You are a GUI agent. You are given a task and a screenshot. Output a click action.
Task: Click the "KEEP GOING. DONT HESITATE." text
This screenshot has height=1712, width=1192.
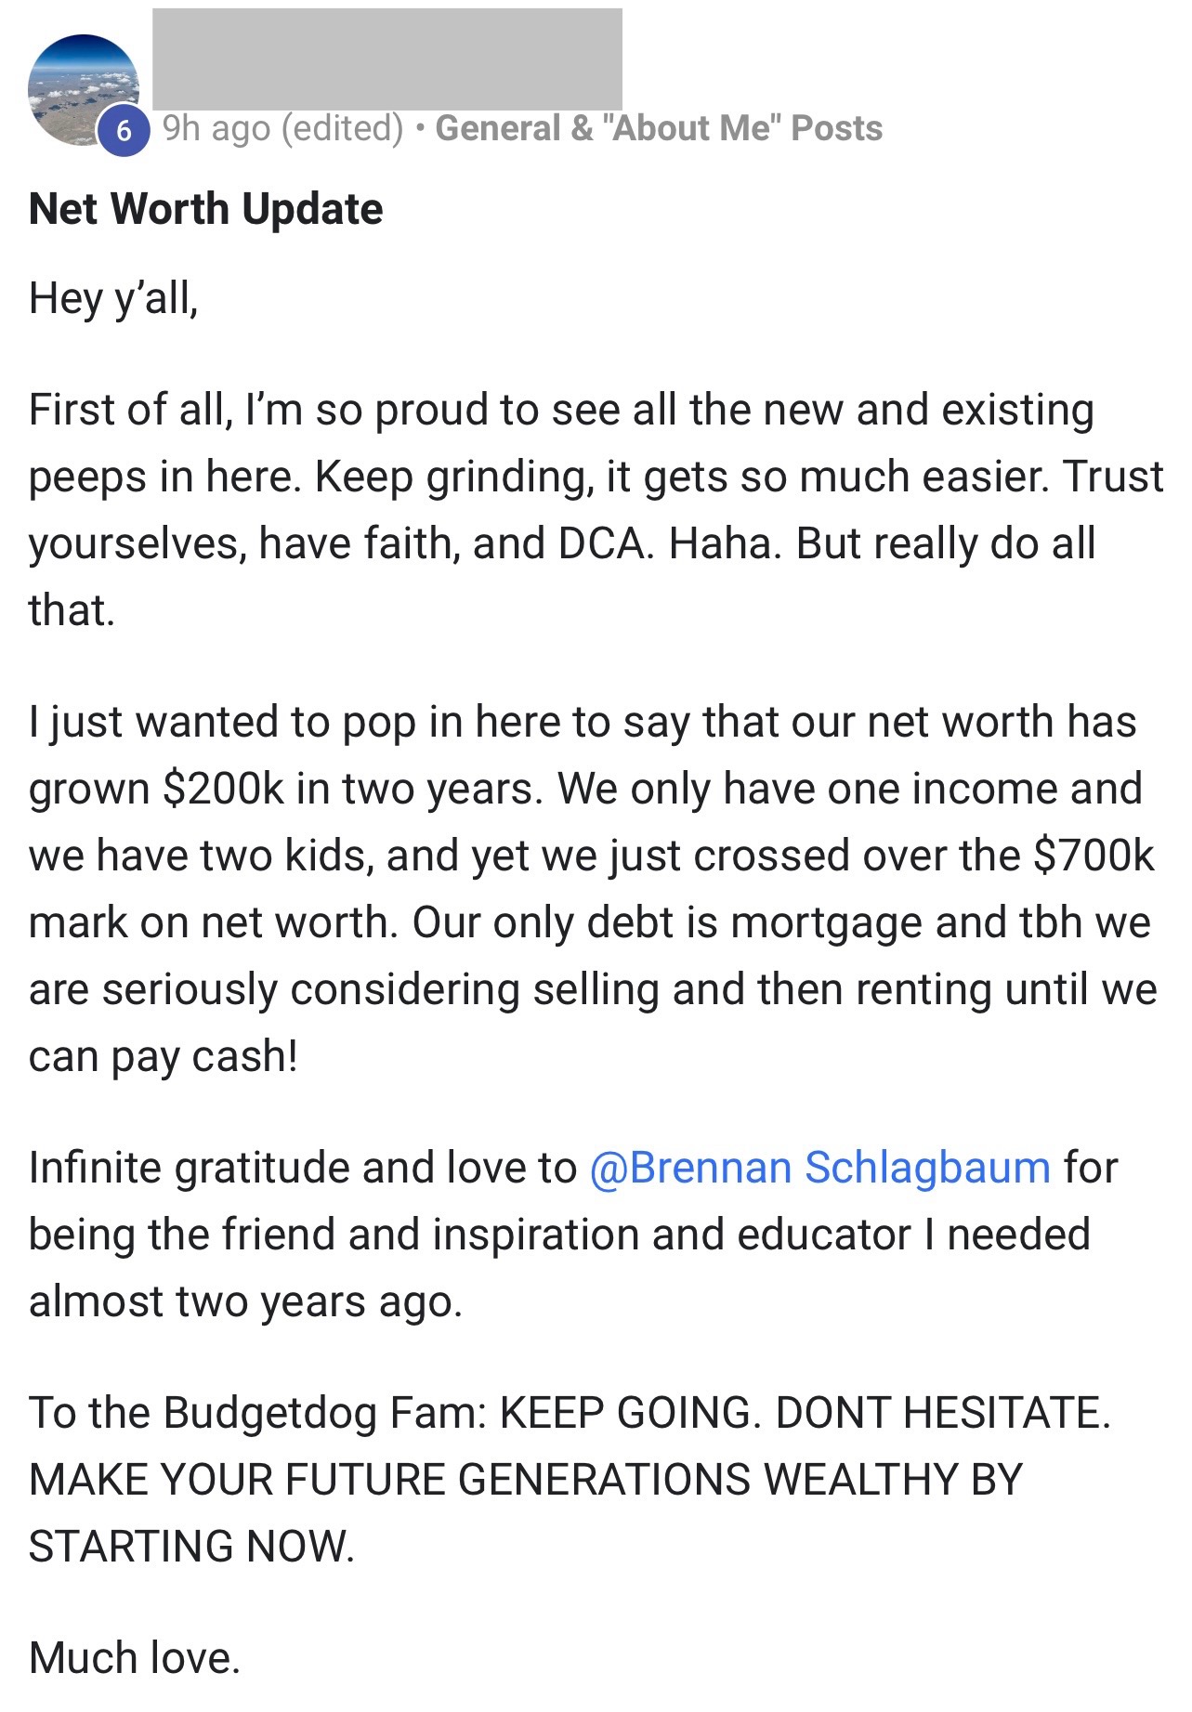click(x=805, y=1413)
